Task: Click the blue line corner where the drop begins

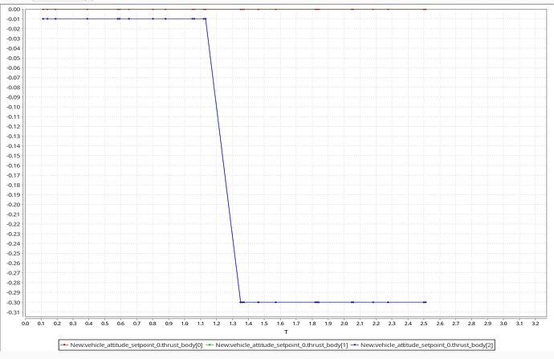Action: click(x=206, y=18)
